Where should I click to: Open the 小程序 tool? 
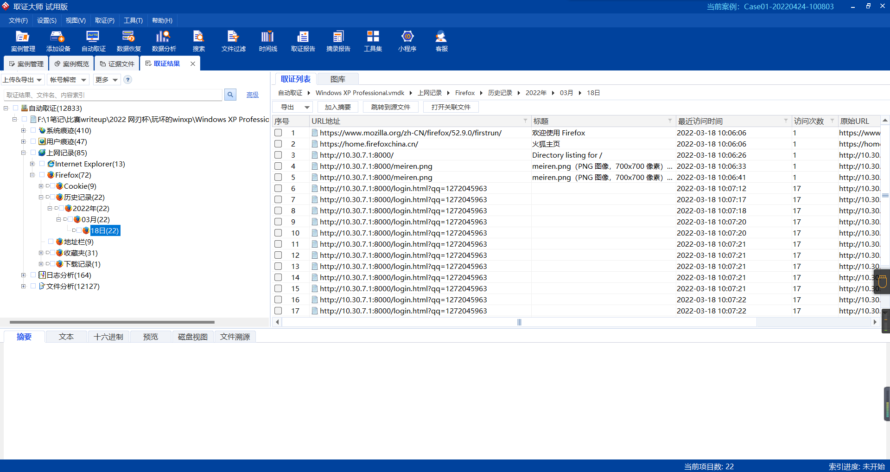407,41
